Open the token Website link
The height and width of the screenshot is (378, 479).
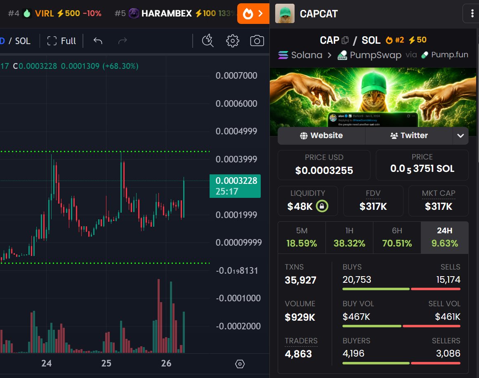tap(321, 136)
